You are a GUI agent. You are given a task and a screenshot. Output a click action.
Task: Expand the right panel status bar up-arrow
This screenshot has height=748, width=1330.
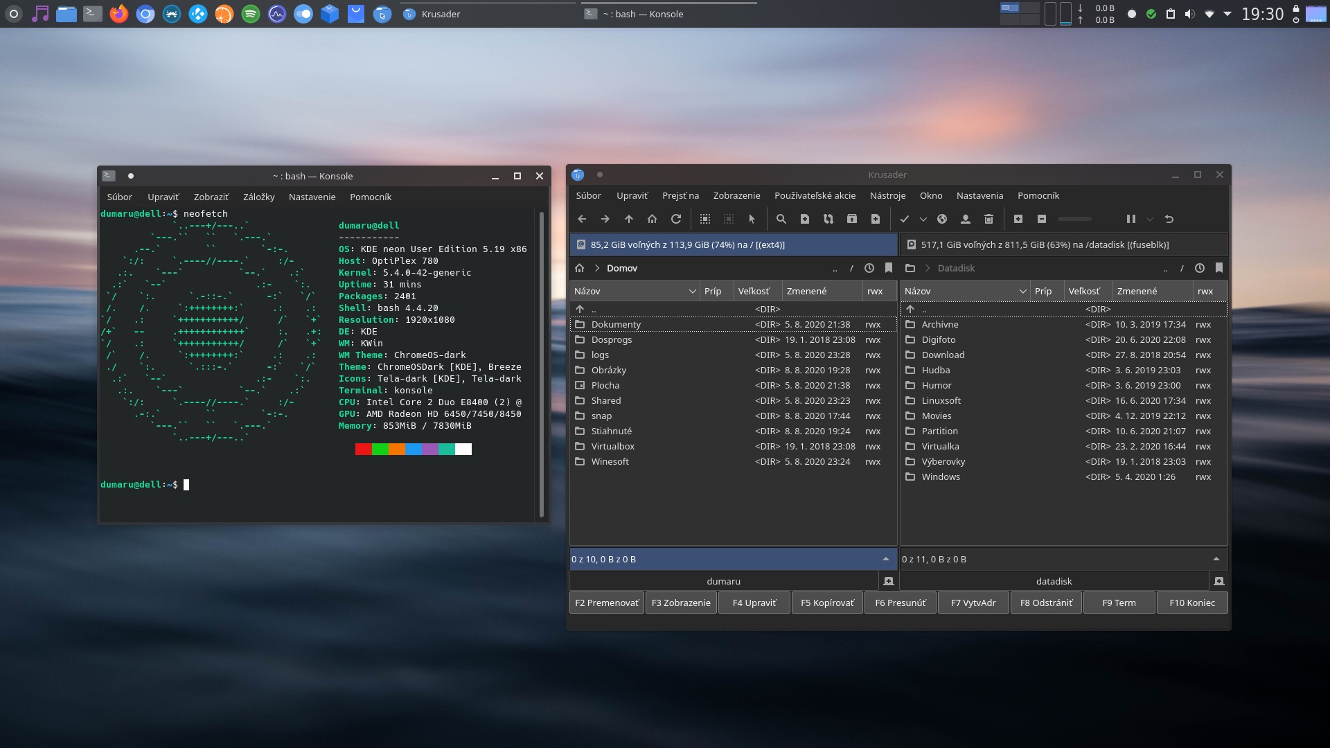click(x=1216, y=559)
